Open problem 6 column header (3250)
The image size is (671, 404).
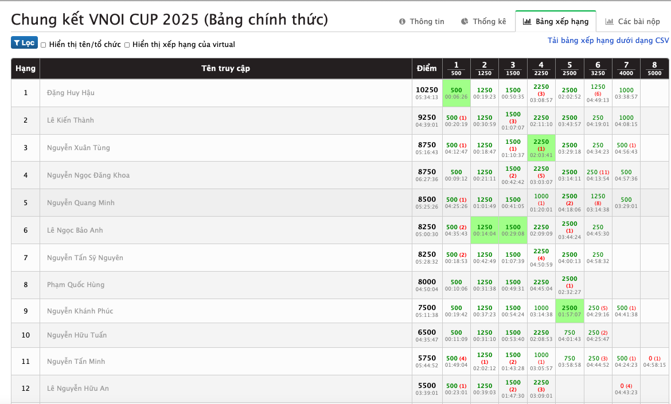[x=598, y=68]
